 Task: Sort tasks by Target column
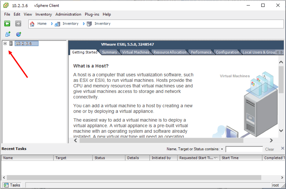point(73,158)
